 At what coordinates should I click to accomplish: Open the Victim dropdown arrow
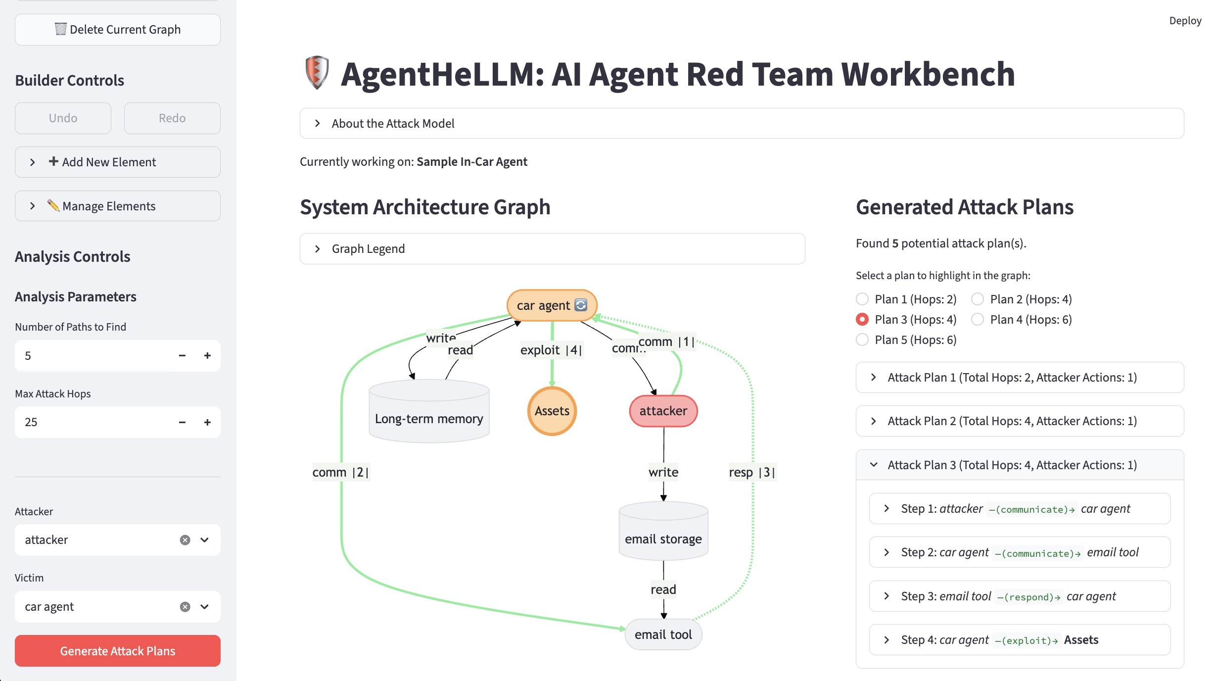pyautogui.click(x=205, y=607)
